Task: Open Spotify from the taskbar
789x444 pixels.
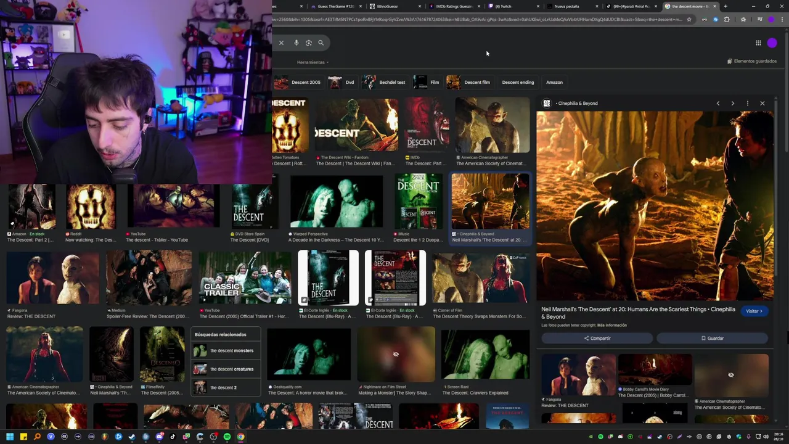Action: [x=227, y=437]
